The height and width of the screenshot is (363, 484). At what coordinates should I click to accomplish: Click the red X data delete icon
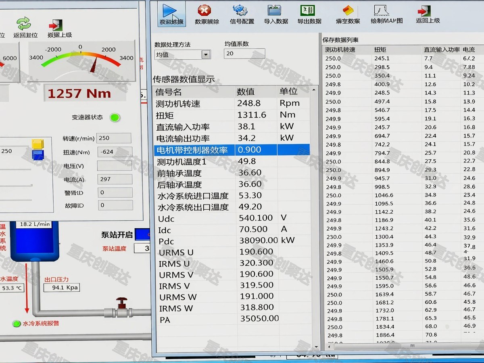point(204,10)
